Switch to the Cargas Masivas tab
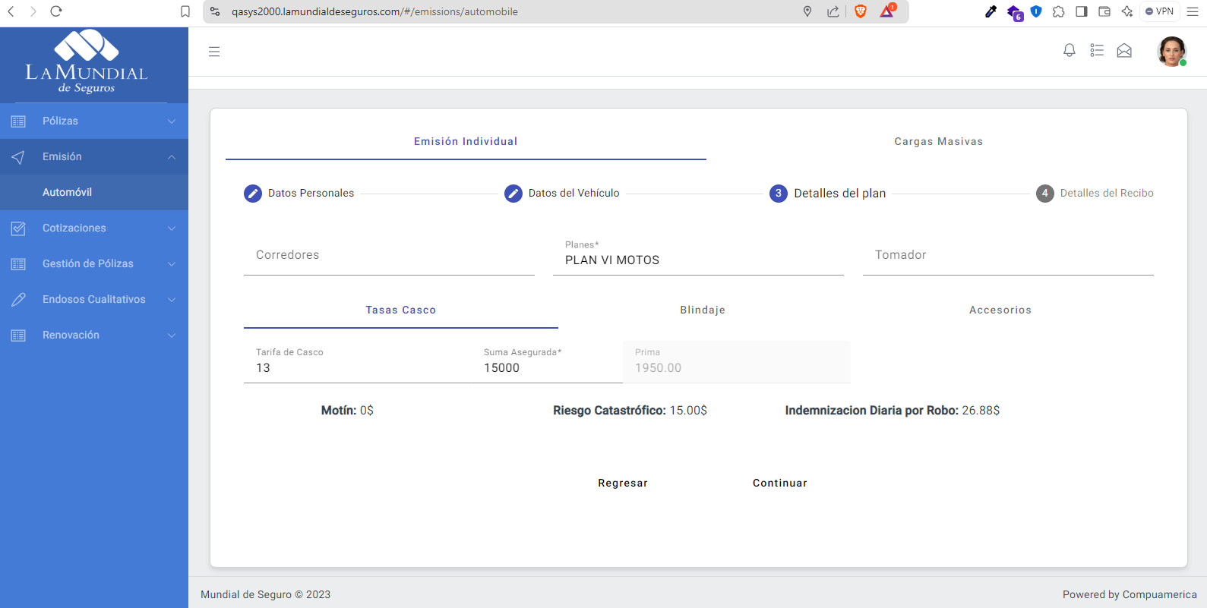 [938, 142]
